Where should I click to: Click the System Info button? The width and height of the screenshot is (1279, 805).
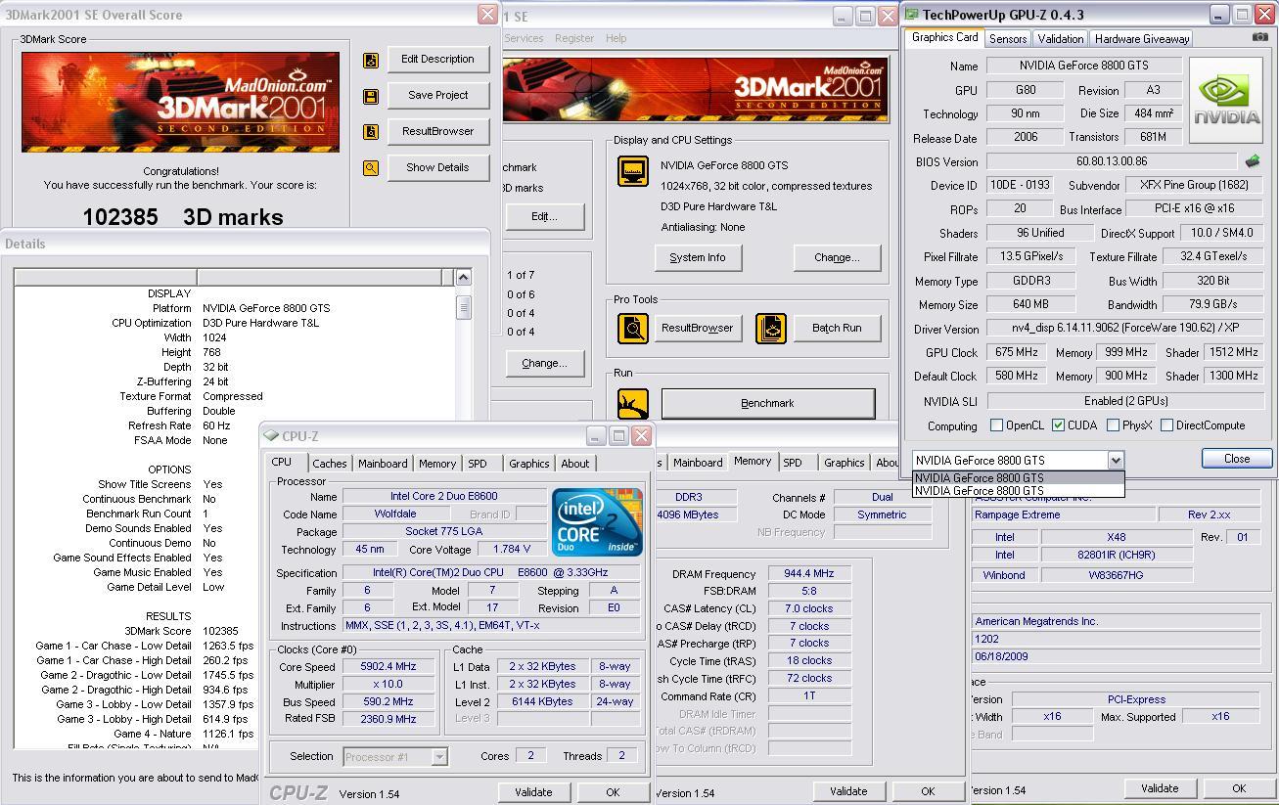point(698,257)
